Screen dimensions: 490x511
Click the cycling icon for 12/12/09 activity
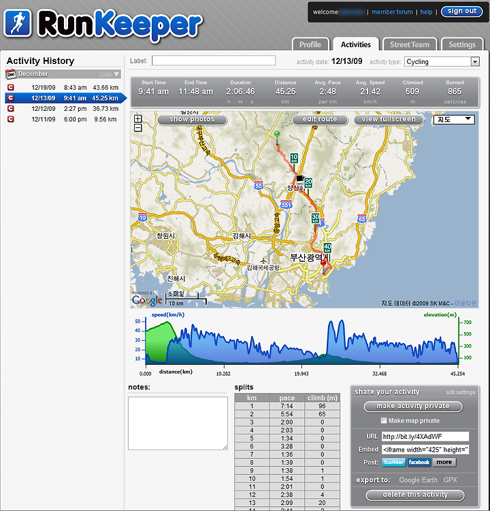[11, 108]
